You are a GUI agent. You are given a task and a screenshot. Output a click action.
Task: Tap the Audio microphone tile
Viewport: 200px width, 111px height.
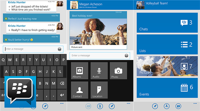coord(99,70)
